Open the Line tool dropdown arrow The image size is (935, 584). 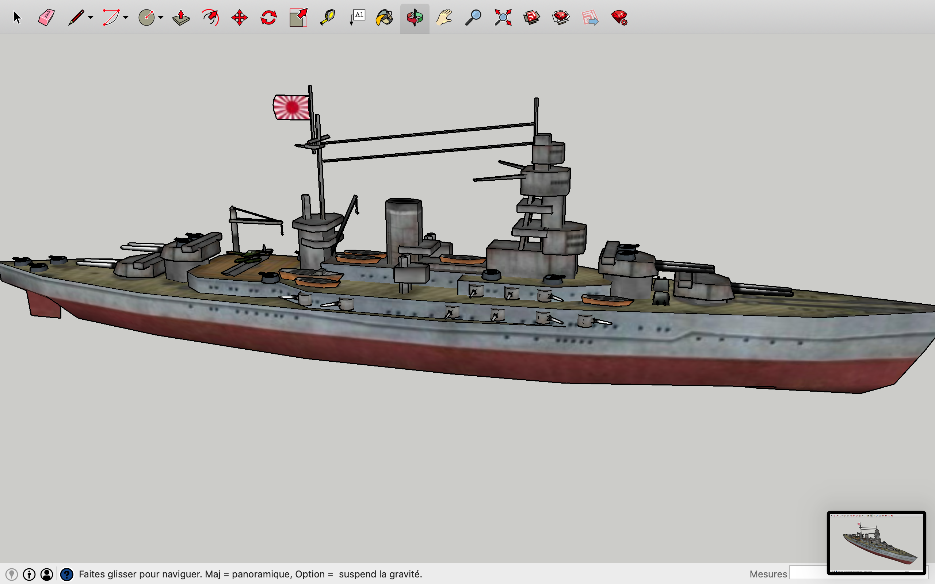[x=91, y=18]
